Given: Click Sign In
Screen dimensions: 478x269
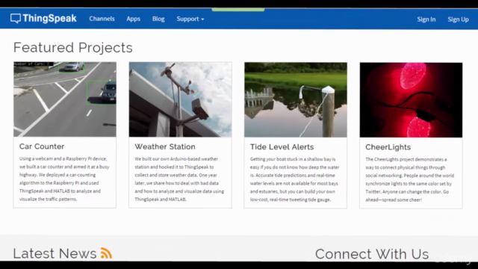Looking at the screenshot, I should click(x=426, y=19).
